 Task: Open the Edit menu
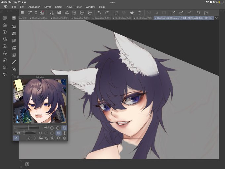click(x=22, y=7)
